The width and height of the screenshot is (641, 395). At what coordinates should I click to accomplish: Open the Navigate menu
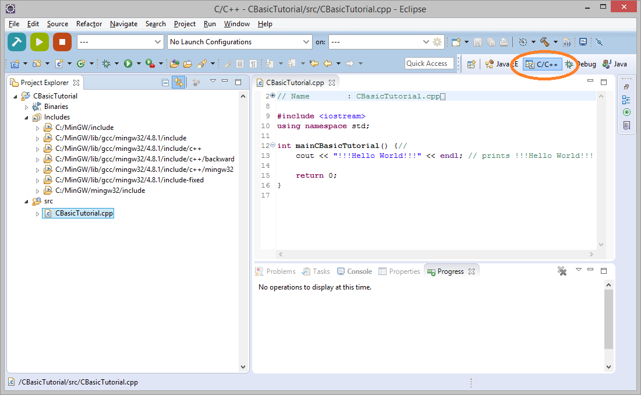click(123, 24)
